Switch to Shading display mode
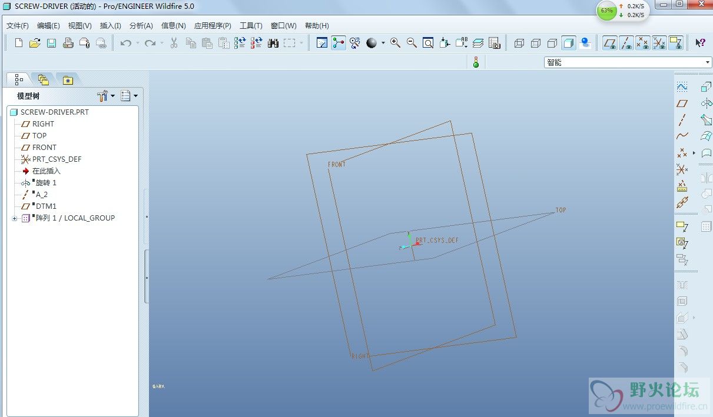713x417 pixels. click(x=569, y=43)
